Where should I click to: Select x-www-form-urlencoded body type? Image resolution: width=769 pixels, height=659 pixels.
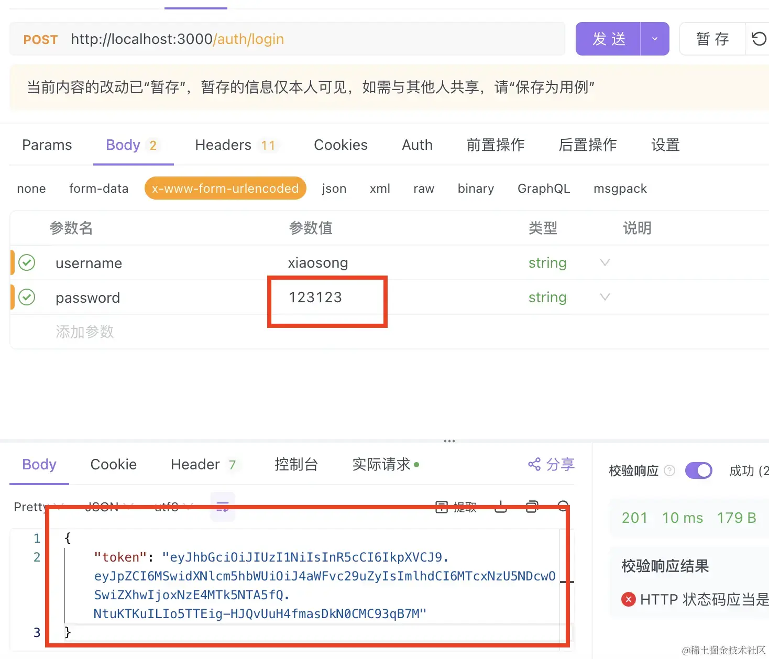tap(225, 189)
